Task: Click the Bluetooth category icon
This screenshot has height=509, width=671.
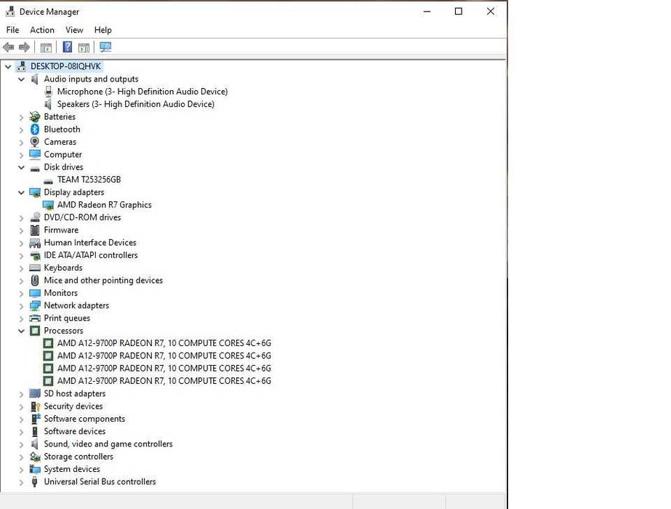Action: (35, 129)
